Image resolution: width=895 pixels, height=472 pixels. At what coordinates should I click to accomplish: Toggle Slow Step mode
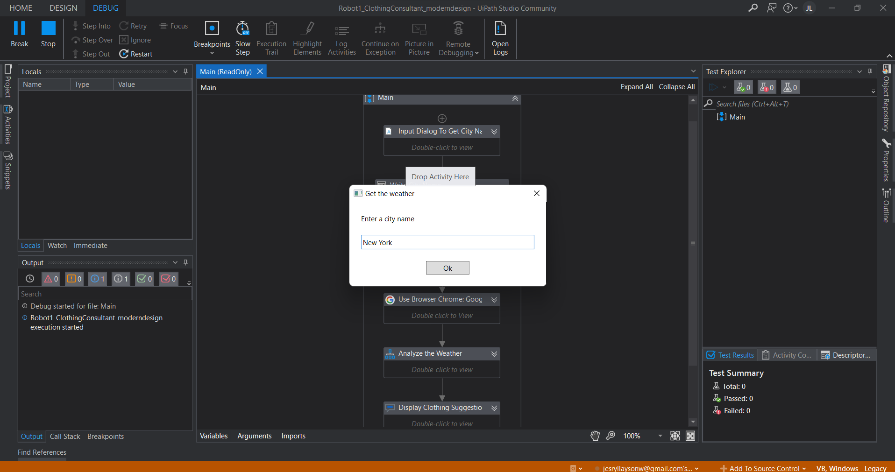[243, 38]
